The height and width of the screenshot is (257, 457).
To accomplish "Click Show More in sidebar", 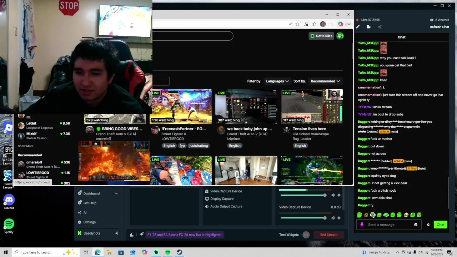I will [x=25, y=146].
